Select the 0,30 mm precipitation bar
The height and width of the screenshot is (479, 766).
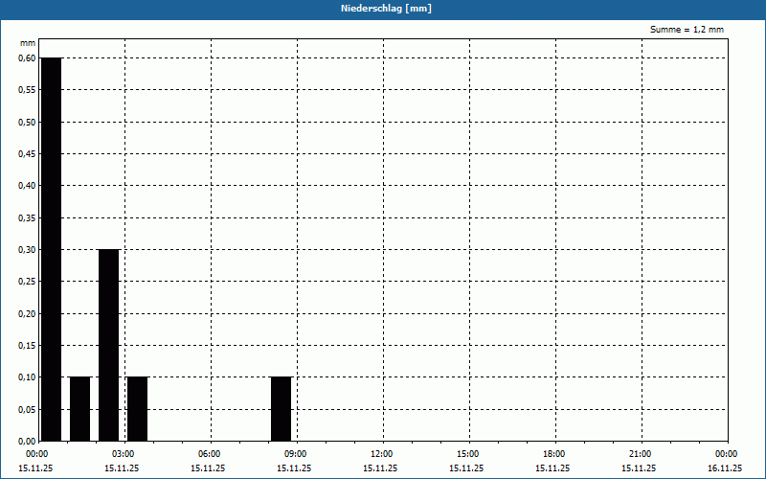pyautogui.click(x=108, y=345)
